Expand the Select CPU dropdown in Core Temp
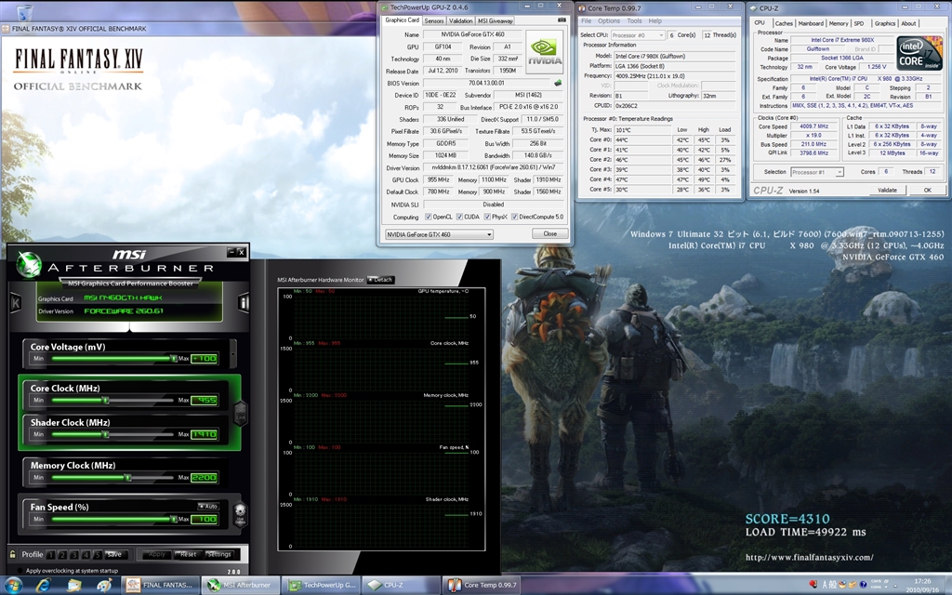Viewport: 952px width, 595px height. (638, 34)
